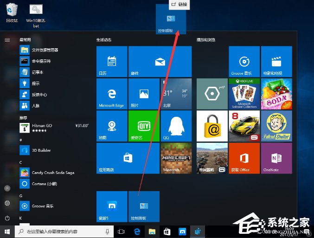The height and width of the screenshot is (238, 314).
Task: Open the Microsoft Edge tile
Action: click(x=112, y=94)
